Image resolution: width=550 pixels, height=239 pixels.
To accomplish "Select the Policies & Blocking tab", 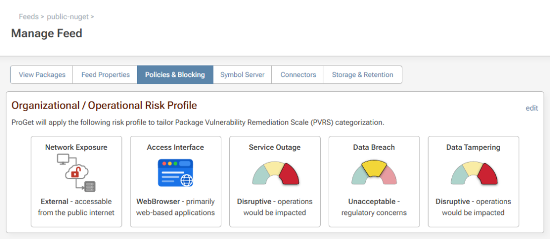I will (175, 75).
